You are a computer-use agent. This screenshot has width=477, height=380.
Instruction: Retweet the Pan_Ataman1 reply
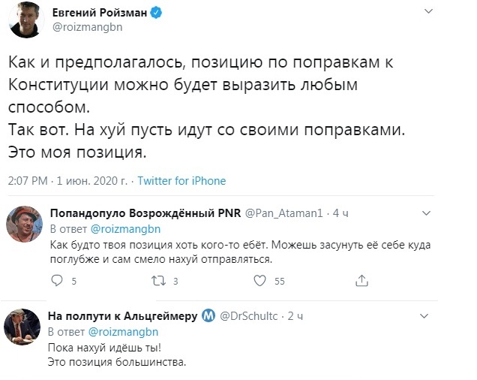(158, 281)
